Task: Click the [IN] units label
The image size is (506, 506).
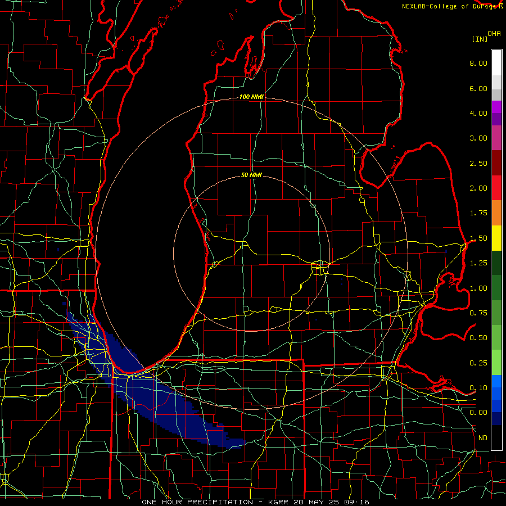Action: point(480,39)
